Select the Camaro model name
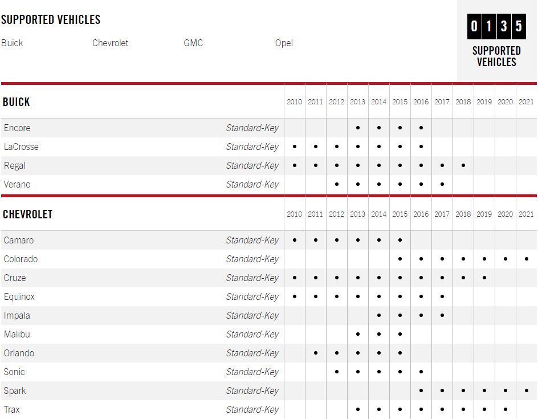This screenshot has height=419, width=538. point(19,240)
